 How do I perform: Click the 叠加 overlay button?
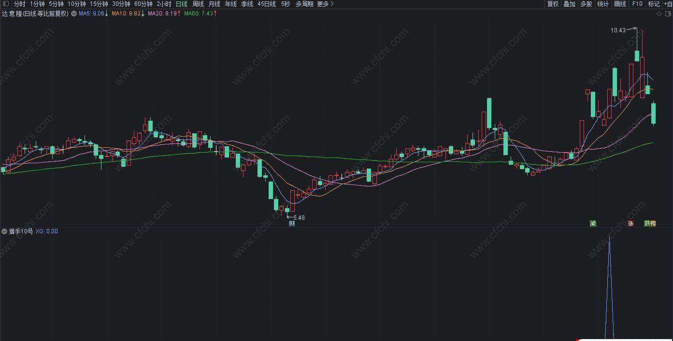pos(569,4)
